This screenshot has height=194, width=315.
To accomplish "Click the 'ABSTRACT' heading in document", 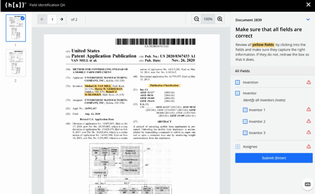I will pos(164,122).
